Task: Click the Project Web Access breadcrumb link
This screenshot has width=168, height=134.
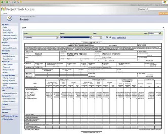Action: (28, 16)
